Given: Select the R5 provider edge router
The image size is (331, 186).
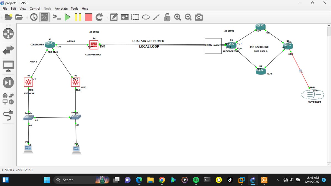Looking at the screenshot, I should [232, 45].
